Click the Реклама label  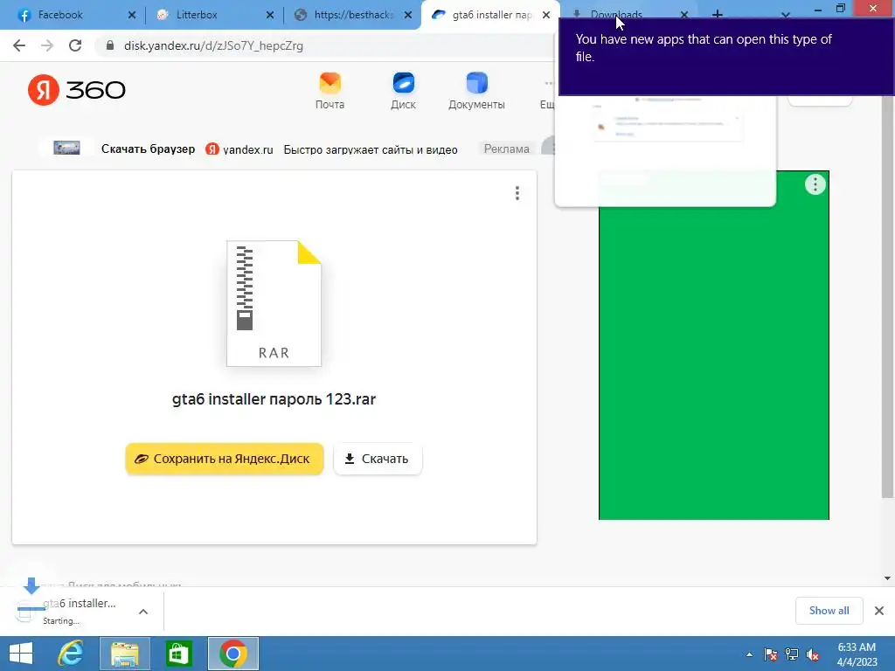coord(506,149)
